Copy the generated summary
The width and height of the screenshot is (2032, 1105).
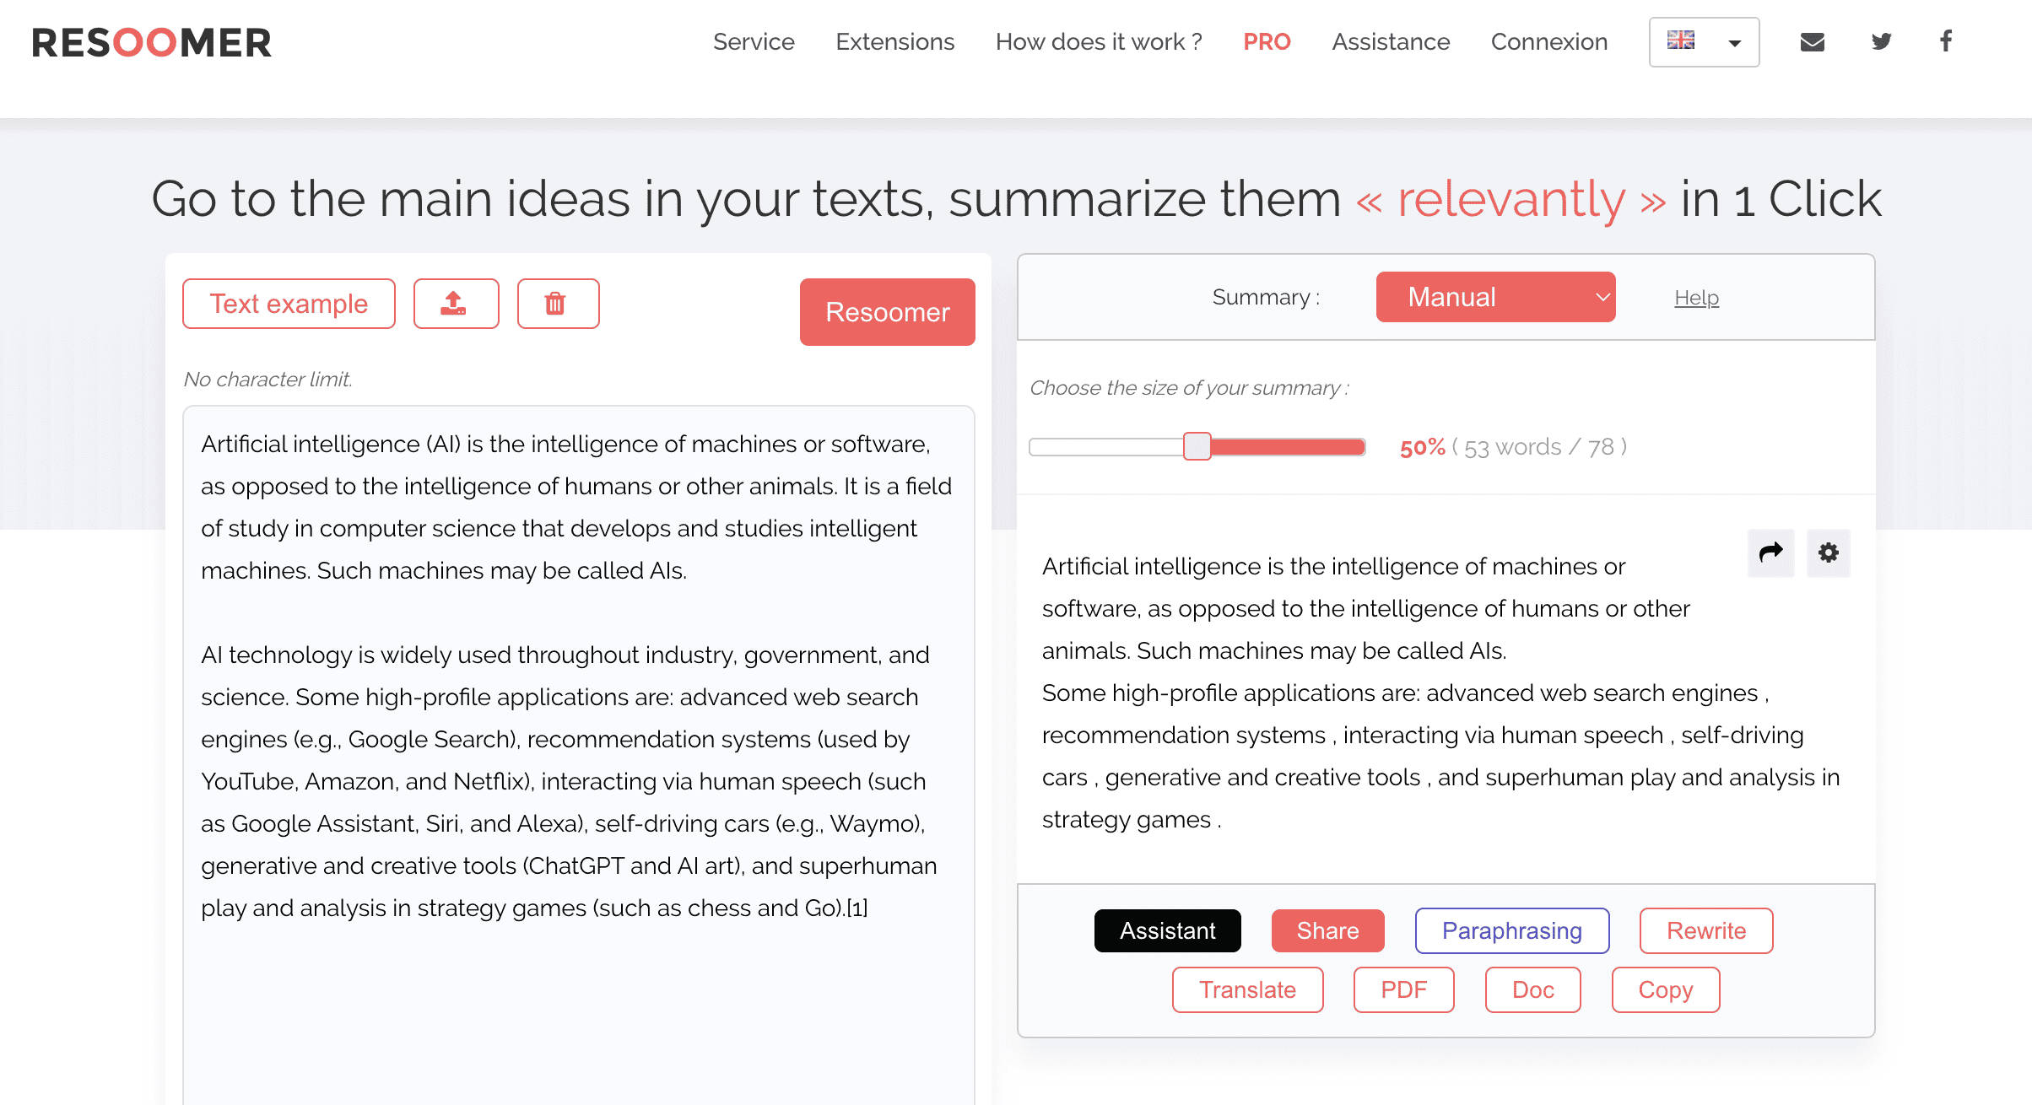point(1665,989)
